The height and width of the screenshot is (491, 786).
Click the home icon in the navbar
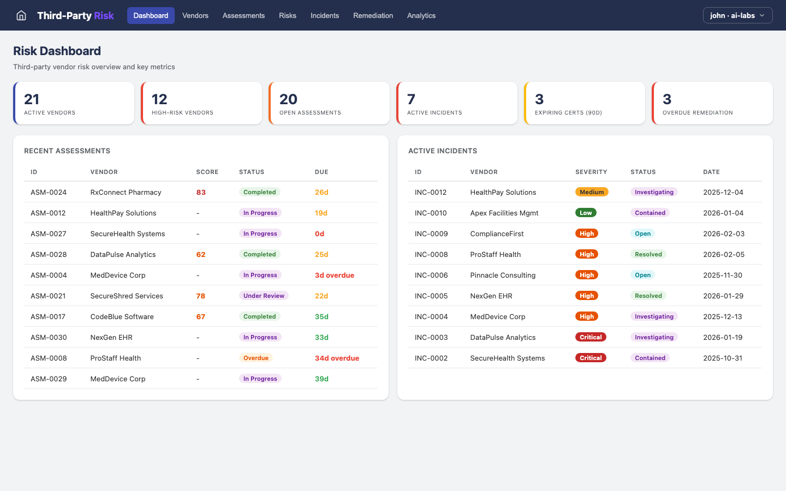(21, 15)
